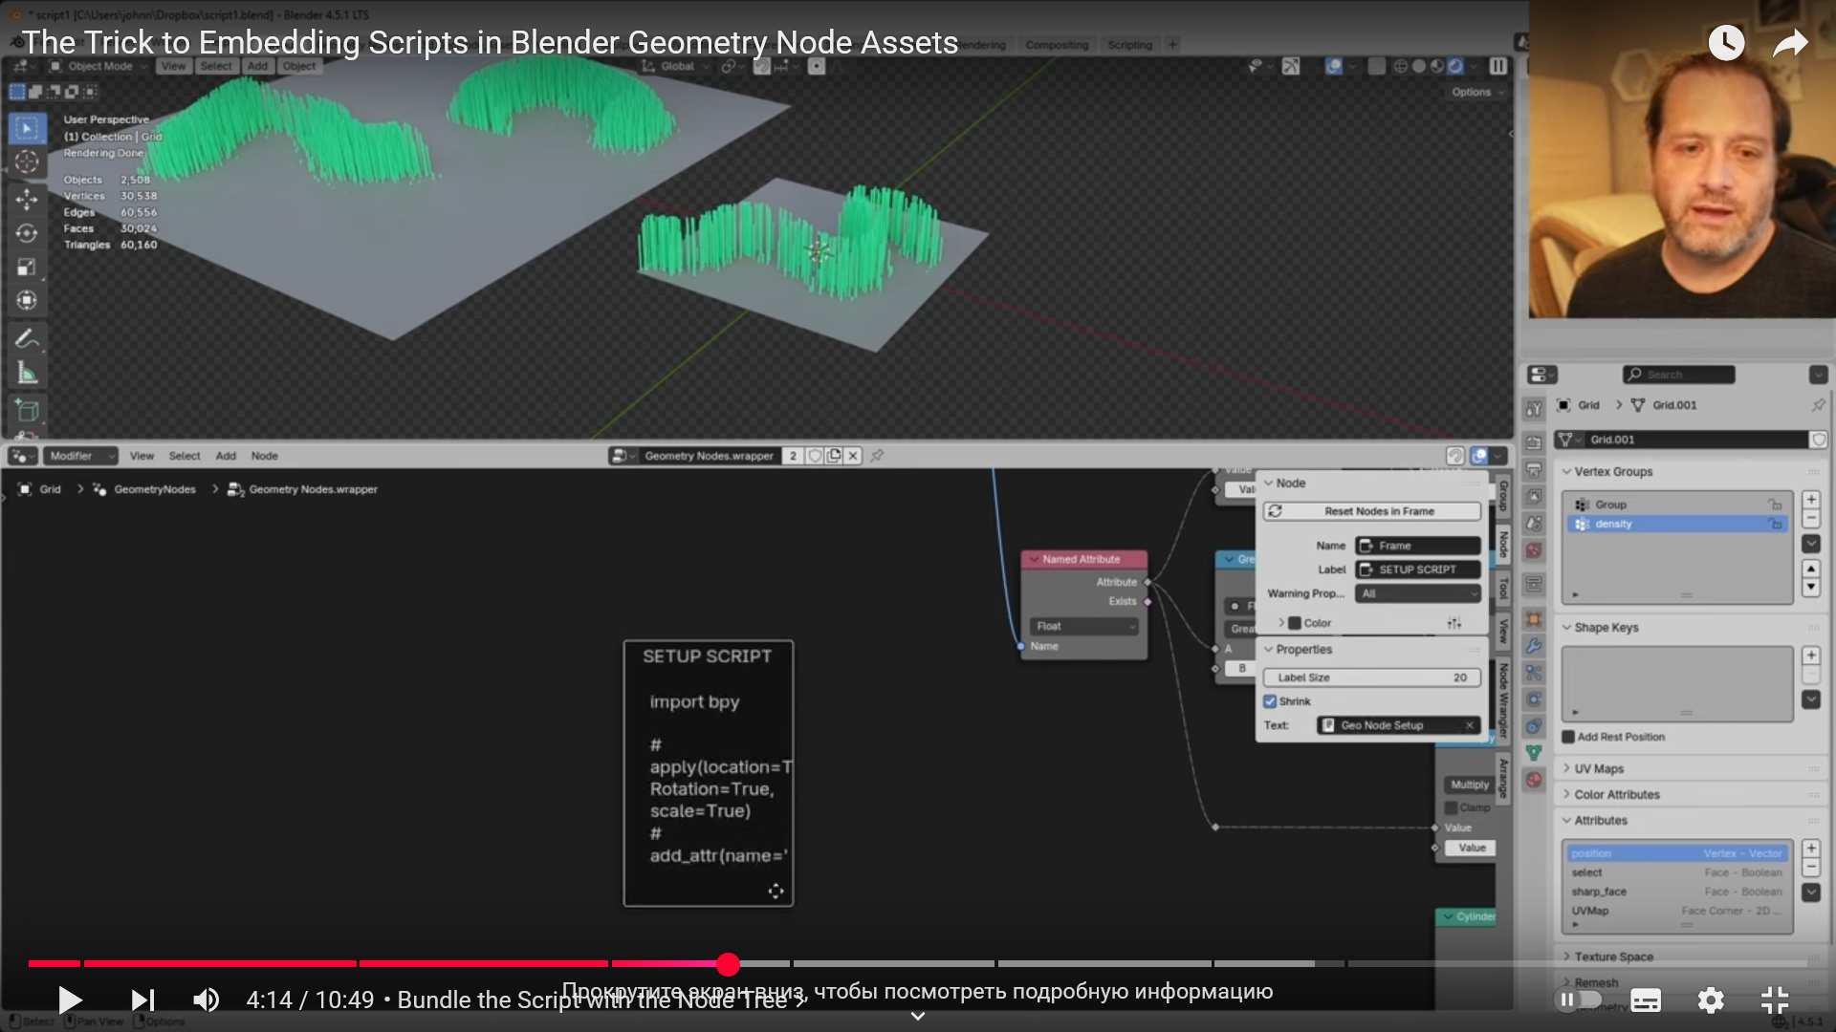Click the Share arrow icon
The height and width of the screenshot is (1032, 1836).
pyautogui.click(x=1789, y=43)
